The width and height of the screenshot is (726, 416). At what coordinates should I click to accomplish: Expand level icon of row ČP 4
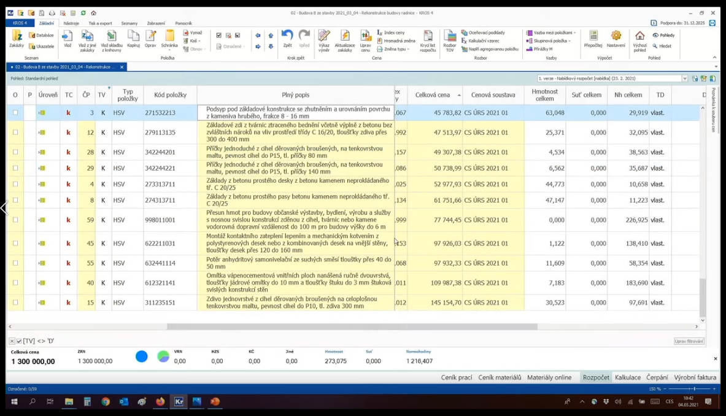tap(42, 184)
